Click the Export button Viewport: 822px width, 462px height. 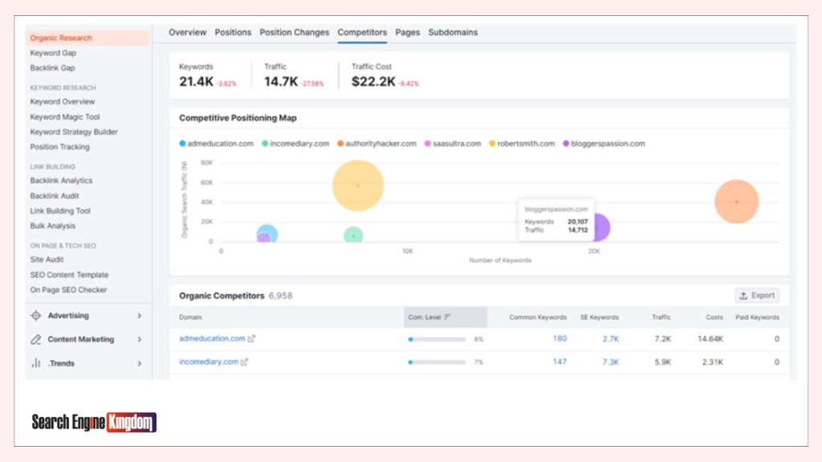pyautogui.click(x=757, y=295)
